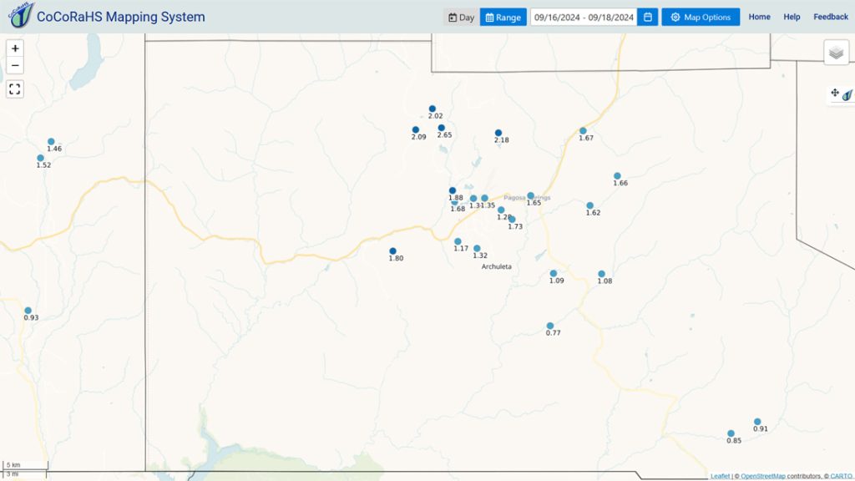855x481 pixels.
Task: Click the CoCoRaHS gauge icon at right
Action: tap(847, 95)
